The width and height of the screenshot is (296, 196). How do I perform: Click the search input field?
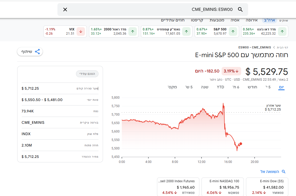[x=151, y=10]
